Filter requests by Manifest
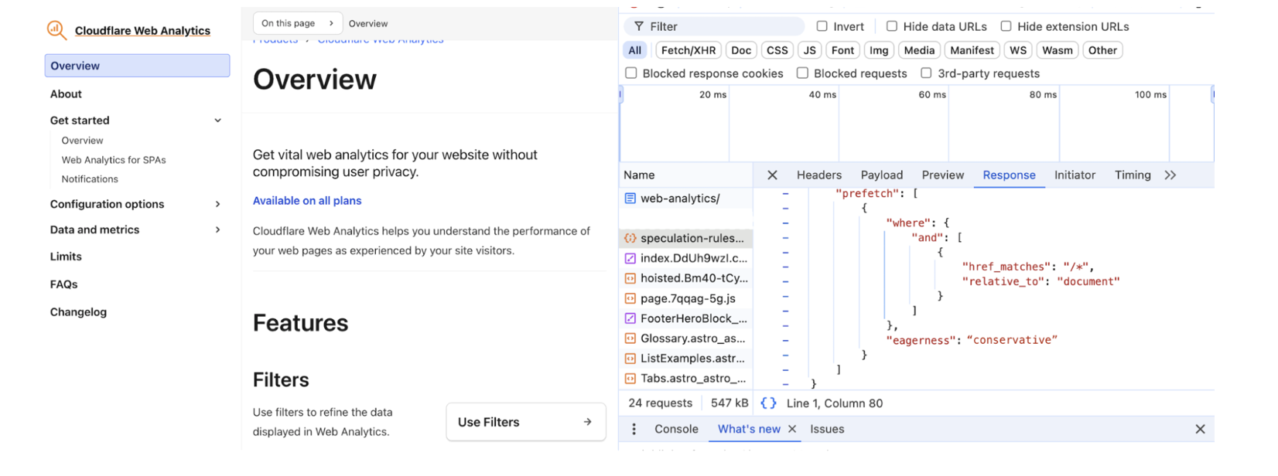The height and width of the screenshot is (476, 1278). point(972,50)
